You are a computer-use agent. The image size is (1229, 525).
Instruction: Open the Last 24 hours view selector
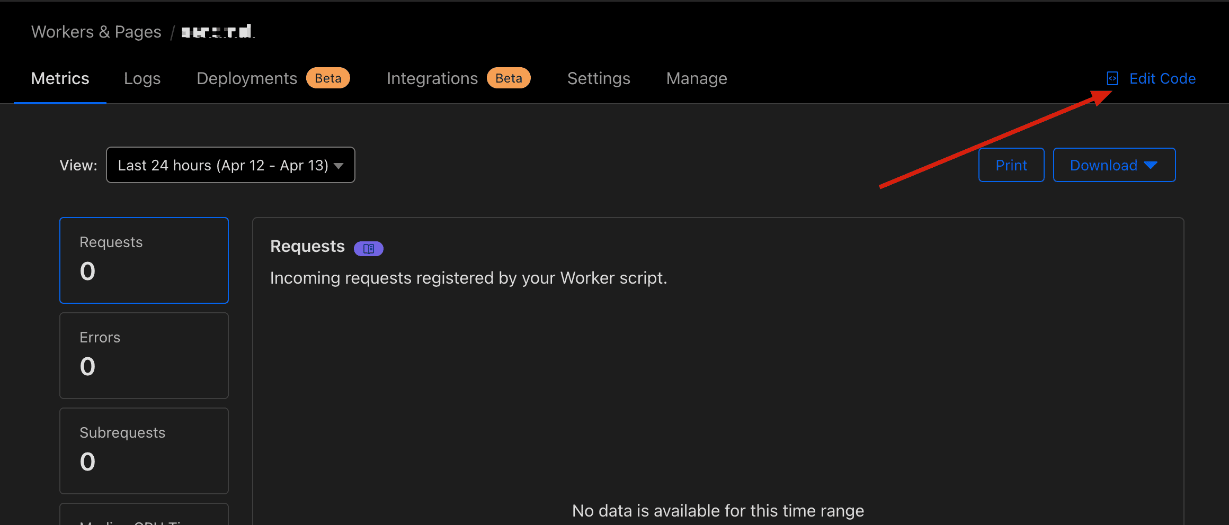click(x=230, y=165)
